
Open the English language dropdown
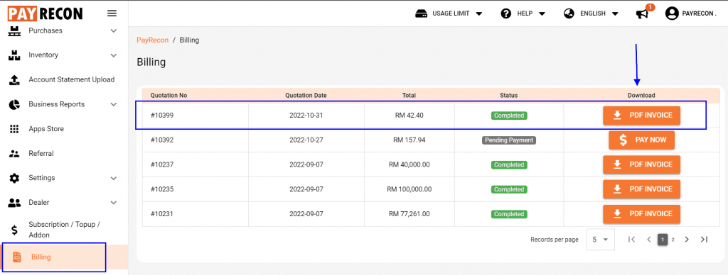(x=591, y=13)
